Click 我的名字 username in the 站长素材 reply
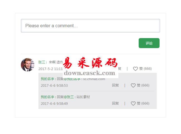The width and height of the screenshot is (181, 134). click(47, 97)
